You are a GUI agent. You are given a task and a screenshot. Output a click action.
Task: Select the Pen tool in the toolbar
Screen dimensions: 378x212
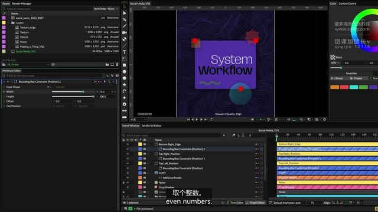[125, 19]
